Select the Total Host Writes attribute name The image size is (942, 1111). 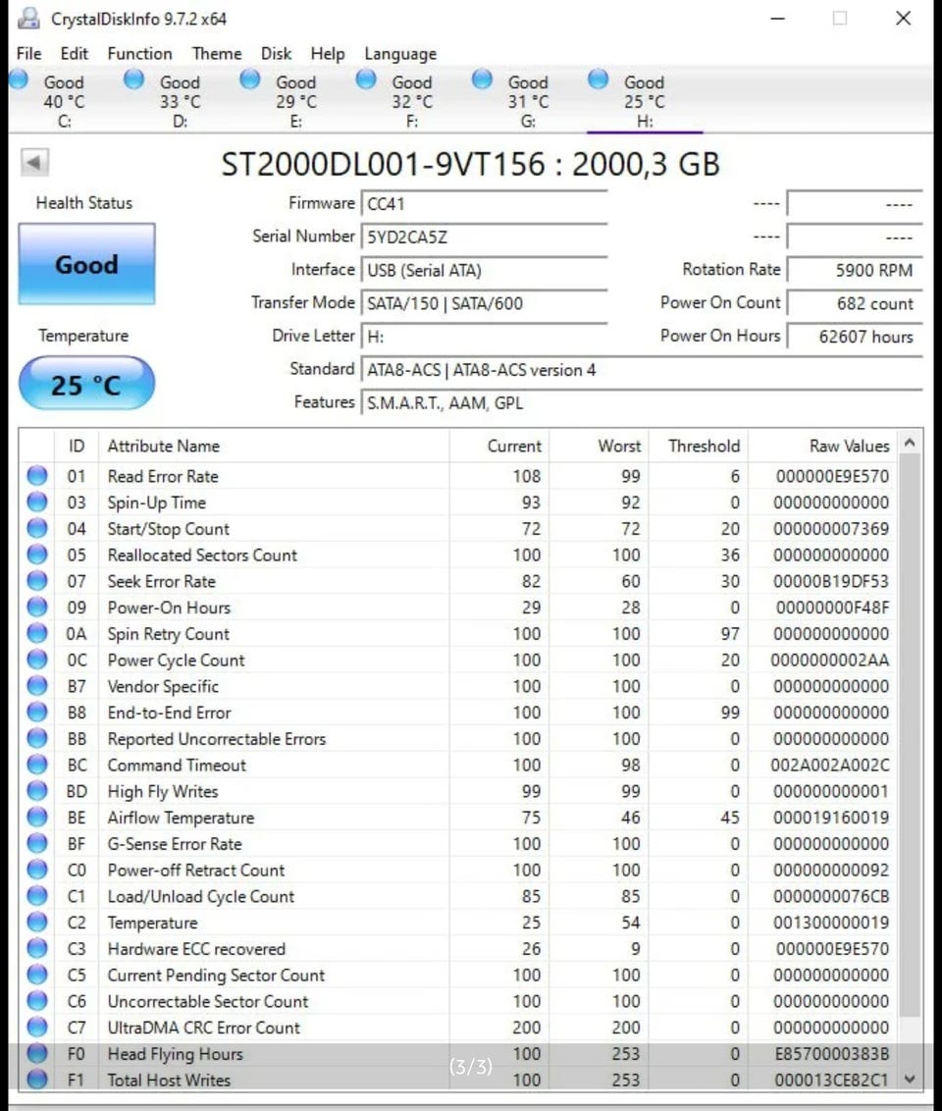tap(170, 1081)
